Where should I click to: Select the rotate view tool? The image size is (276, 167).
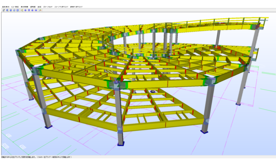click(x=3, y=10)
